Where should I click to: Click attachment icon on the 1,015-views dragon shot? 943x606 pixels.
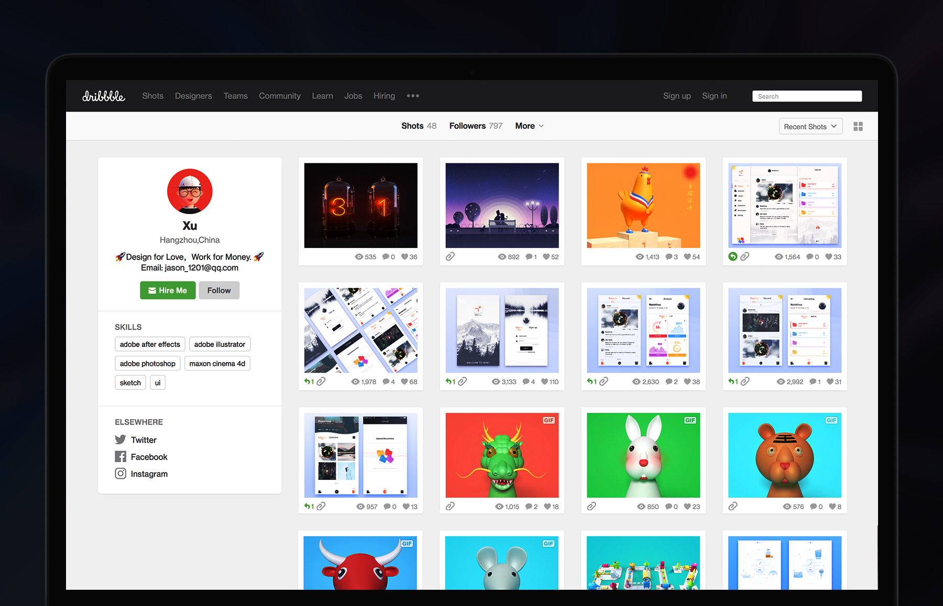click(x=450, y=506)
